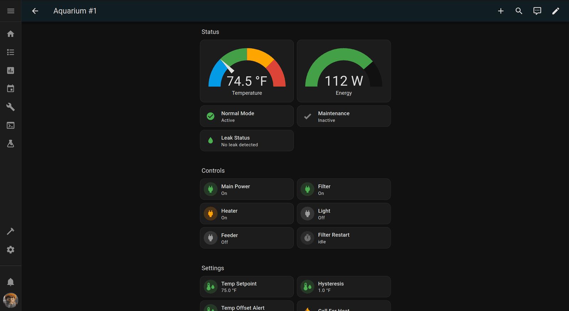Click the Filter Restart label text
The image size is (569, 311).
pyautogui.click(x=334, y=235)
